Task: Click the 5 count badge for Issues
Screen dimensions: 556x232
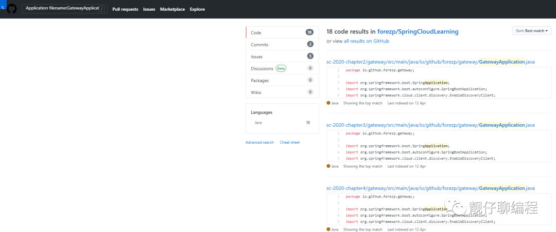Action: point(310,56)
